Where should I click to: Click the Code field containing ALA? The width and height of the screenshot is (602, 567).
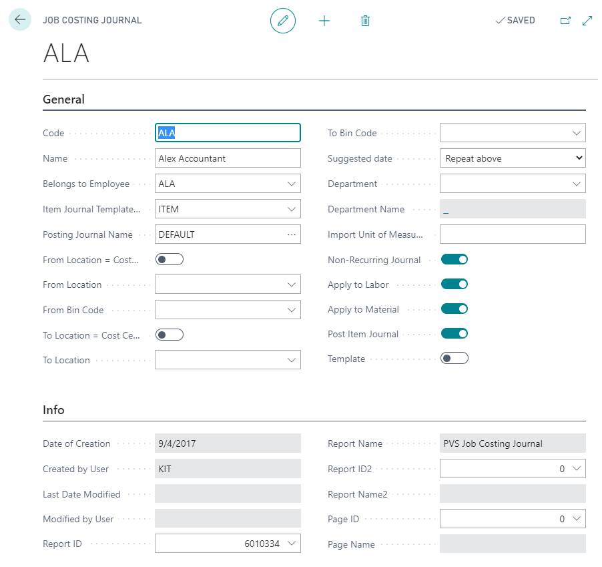coord(228,133)
